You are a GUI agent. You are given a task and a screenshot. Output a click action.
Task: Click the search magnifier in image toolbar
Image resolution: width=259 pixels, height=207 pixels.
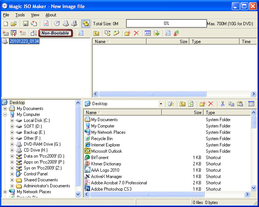point(168,33)
